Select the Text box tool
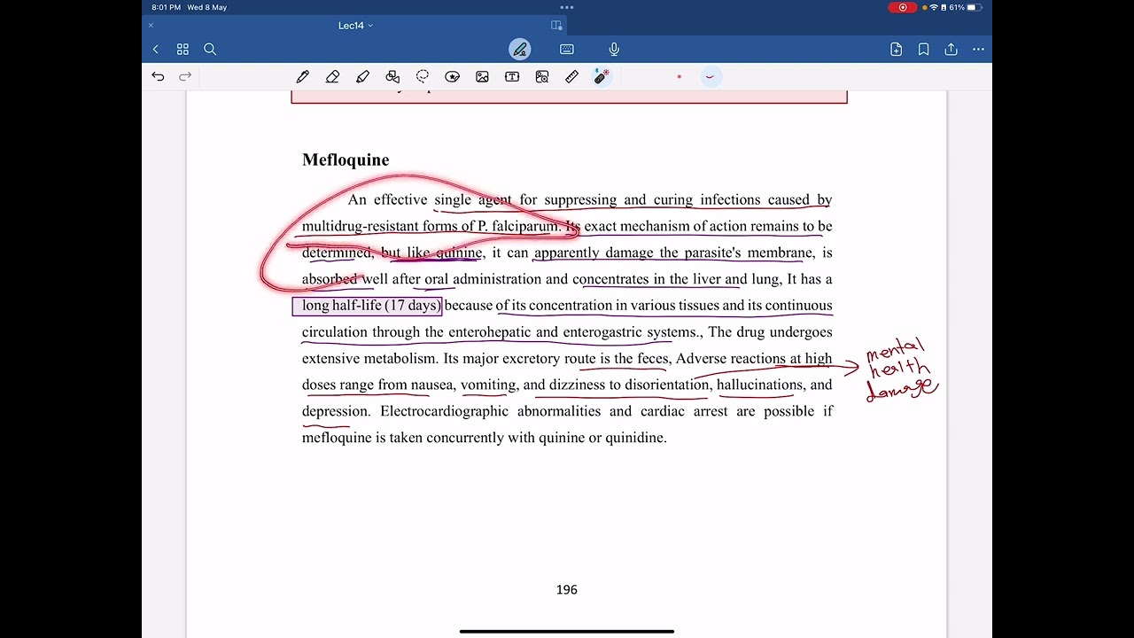This screenshot has width=1134, height=638. pos(512,77)
